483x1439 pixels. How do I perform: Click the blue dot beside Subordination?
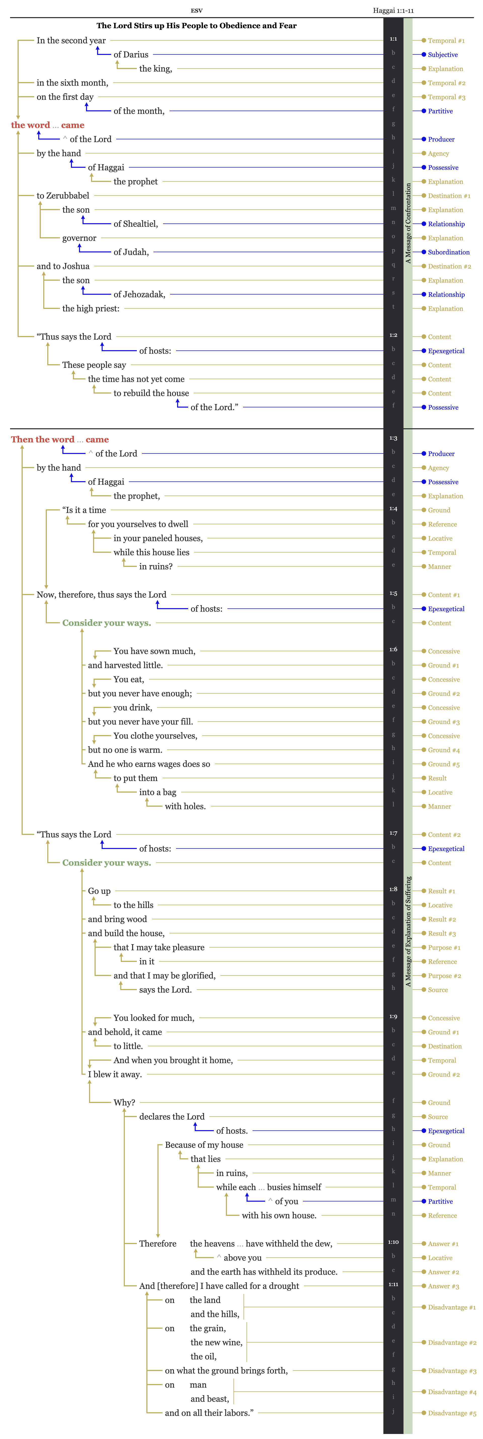coord(424,252)
